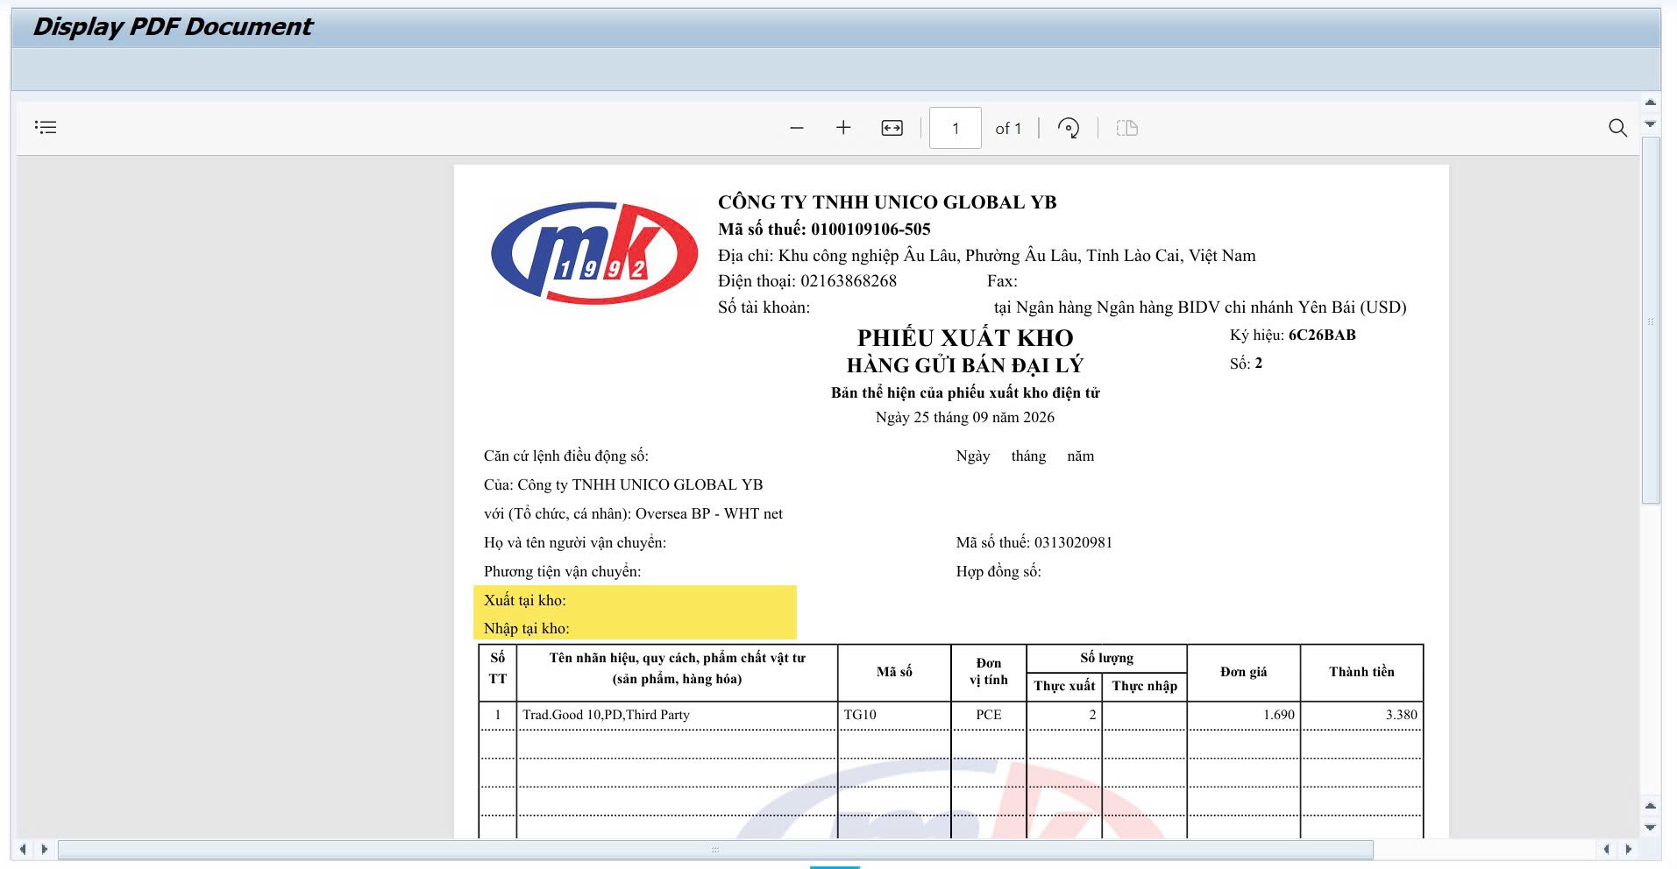Click the company name 'CÔNG TY TNHH UNICO GLOBAL YB'
The width and height of the screenshot is (1677, 869).
(887, 202)
